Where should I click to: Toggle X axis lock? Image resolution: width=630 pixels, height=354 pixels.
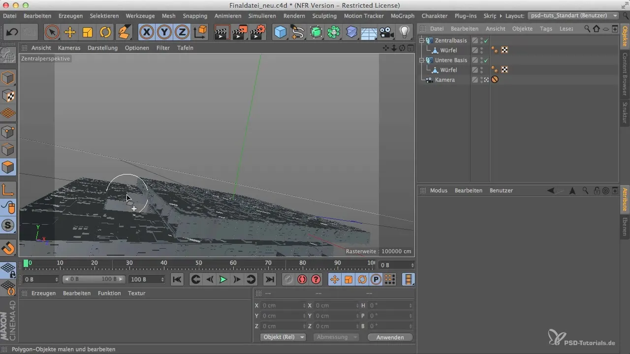(146, 32)
